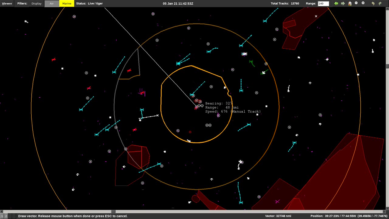The height and width of the screenshot is (219, 389).
Task: Click the Status: Live / tiger text
Action: [89, 3]
